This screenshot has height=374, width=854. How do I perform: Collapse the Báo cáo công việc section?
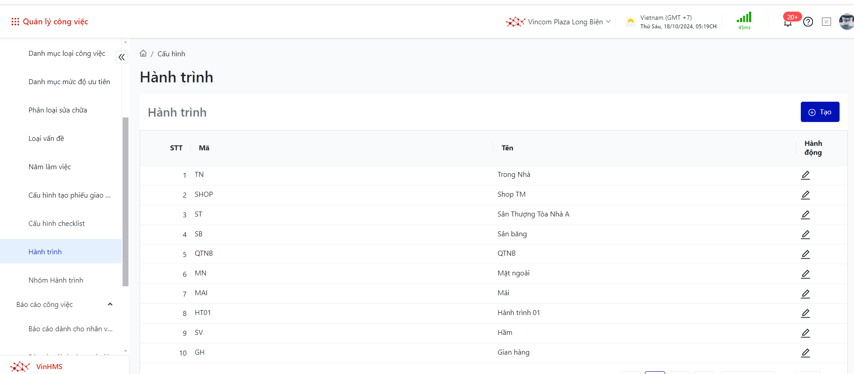tap(110, 305)
